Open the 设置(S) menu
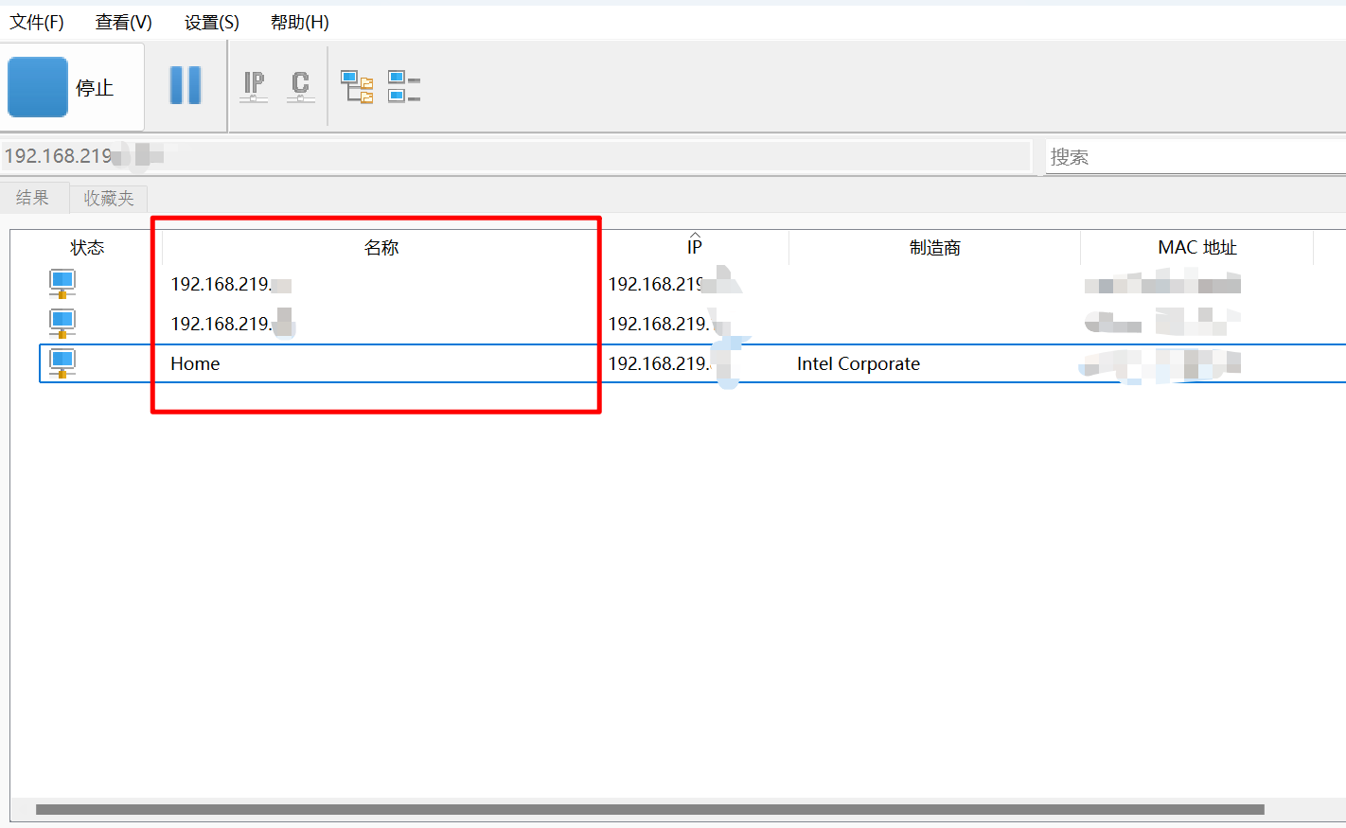 coord(211,22)
